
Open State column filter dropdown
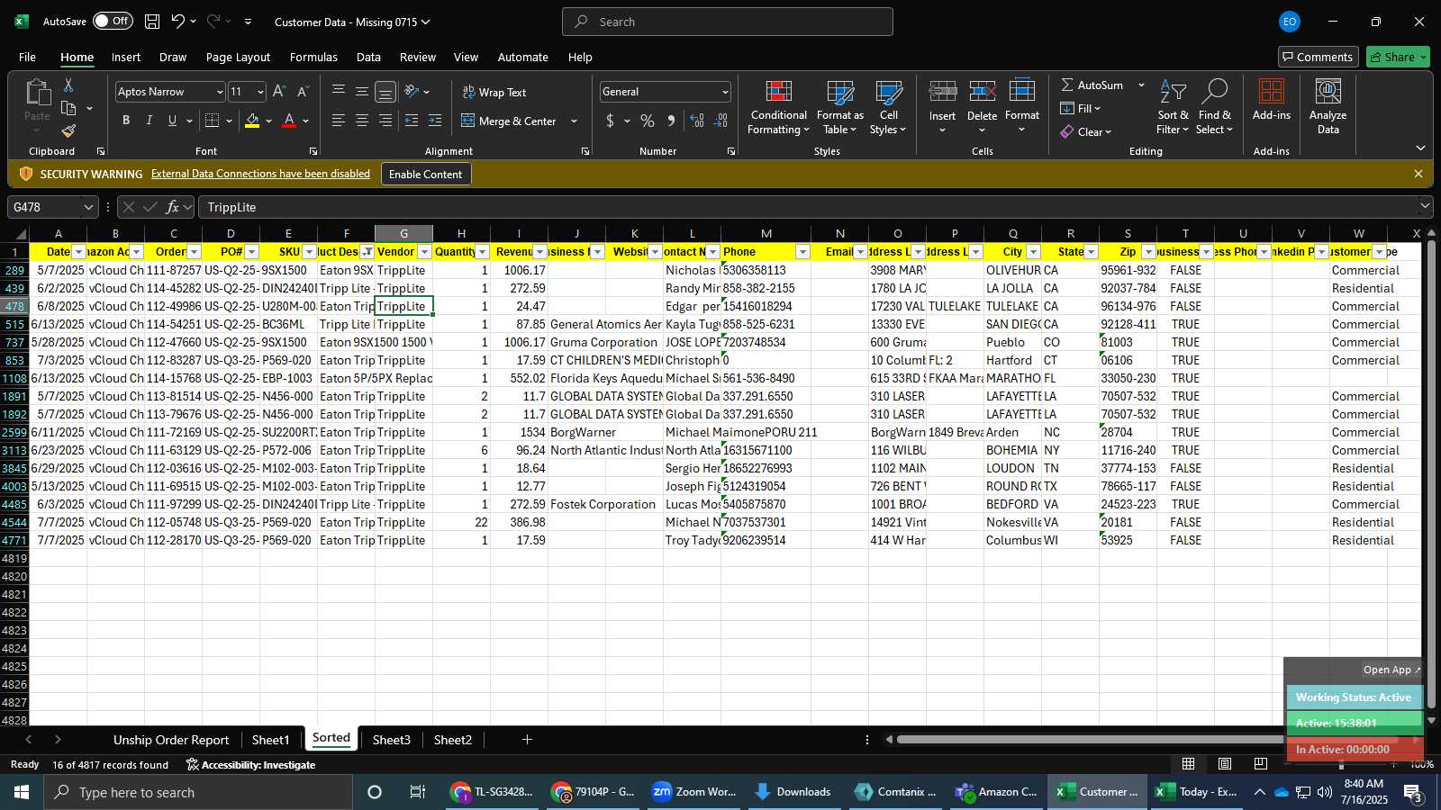[x=1091, y=252]
